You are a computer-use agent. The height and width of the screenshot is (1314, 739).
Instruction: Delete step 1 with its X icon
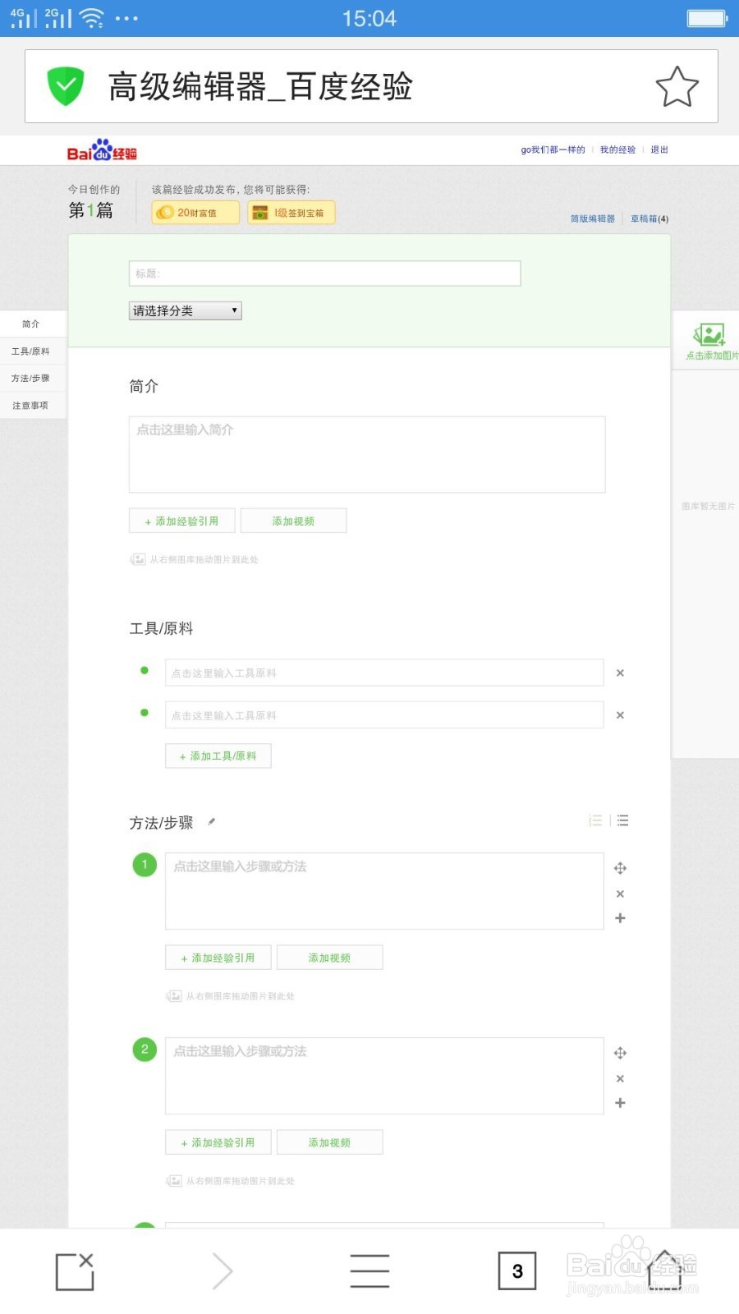pos(620,894)
